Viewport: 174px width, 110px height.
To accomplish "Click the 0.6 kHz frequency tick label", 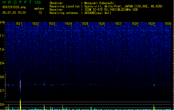I will click(x=2, y=105).
